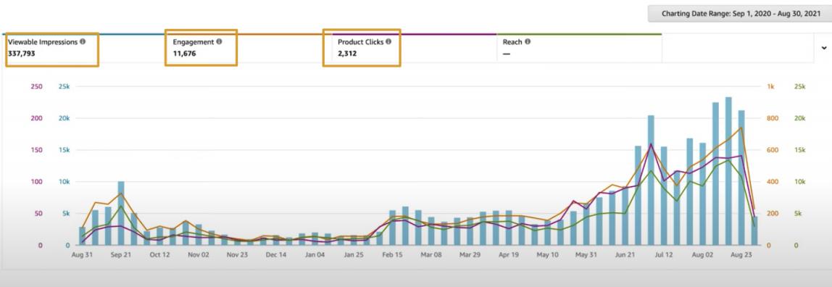Screen dimensions: 832x287
Task: Click the Feb 15 x-axis label
Action: [392, 254]
